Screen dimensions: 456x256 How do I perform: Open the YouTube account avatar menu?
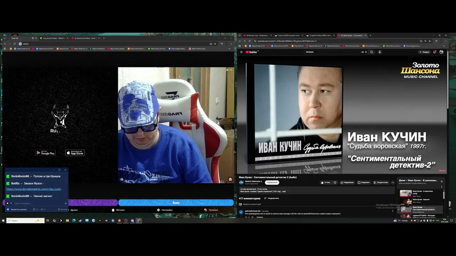coord(441,52)
